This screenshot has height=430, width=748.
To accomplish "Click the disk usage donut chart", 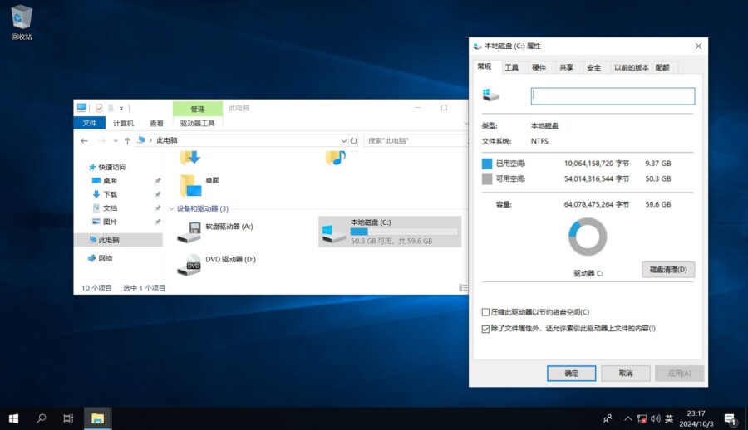I will point(588,237).
